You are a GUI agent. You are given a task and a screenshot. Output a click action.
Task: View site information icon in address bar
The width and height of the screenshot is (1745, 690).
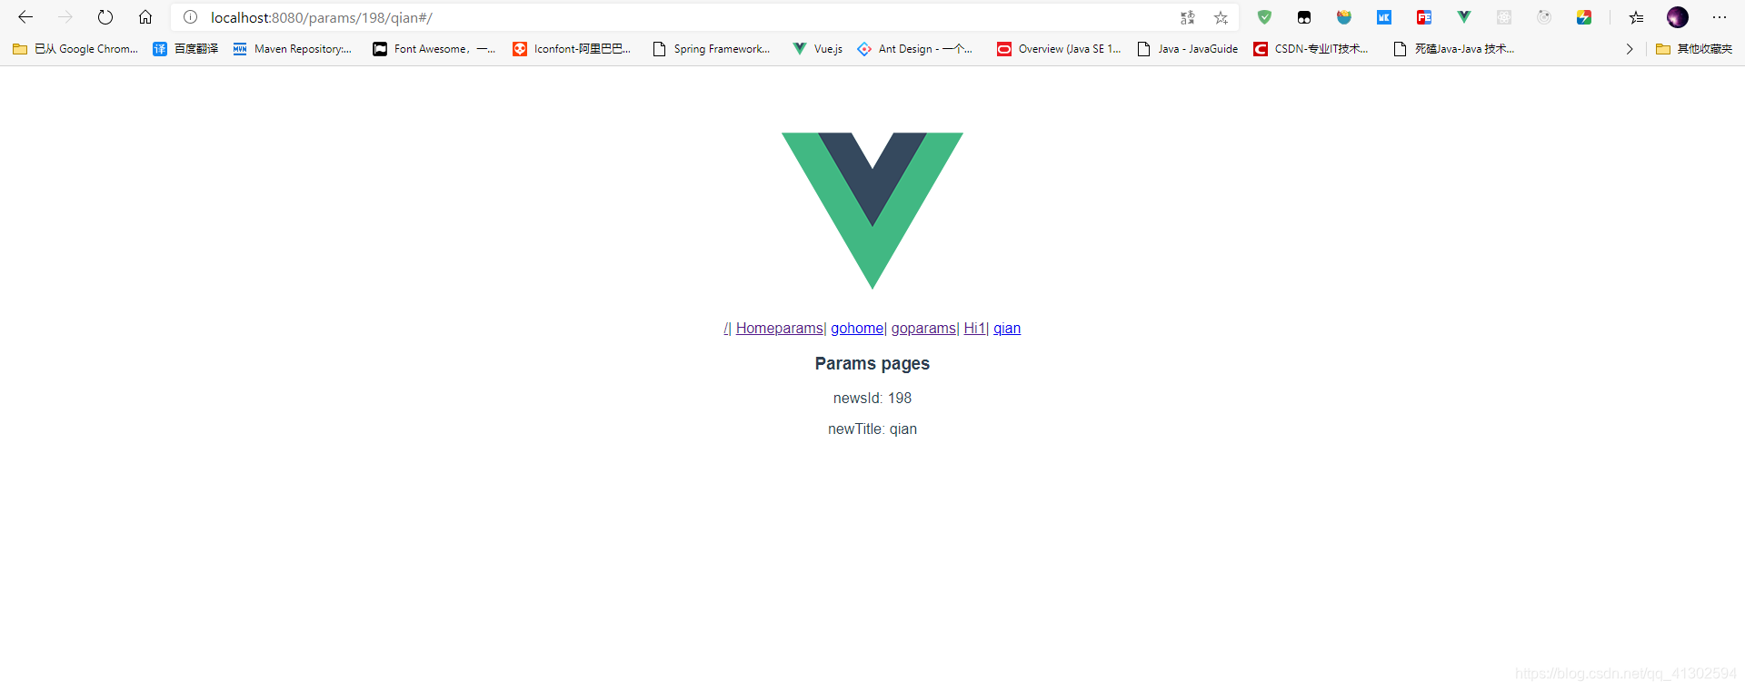(190, 17)
